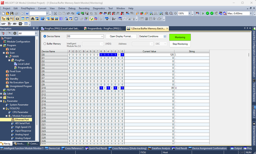Click the D10 Current Value cell 85
The width and height of the screenshot is (256, 154).
pyautogui.click(x=149, y=88)
